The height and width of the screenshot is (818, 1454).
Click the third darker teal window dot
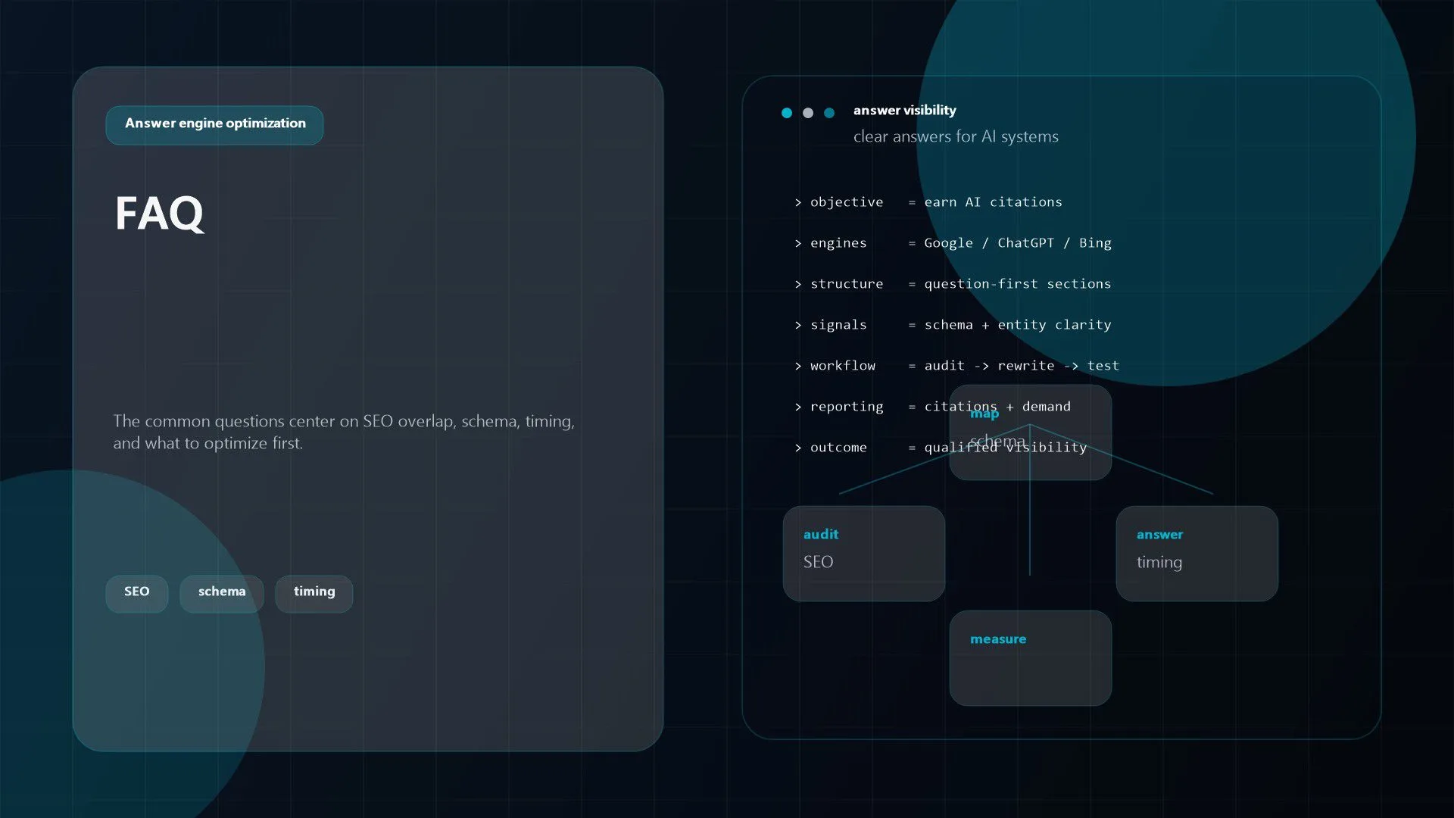point(829,113)
